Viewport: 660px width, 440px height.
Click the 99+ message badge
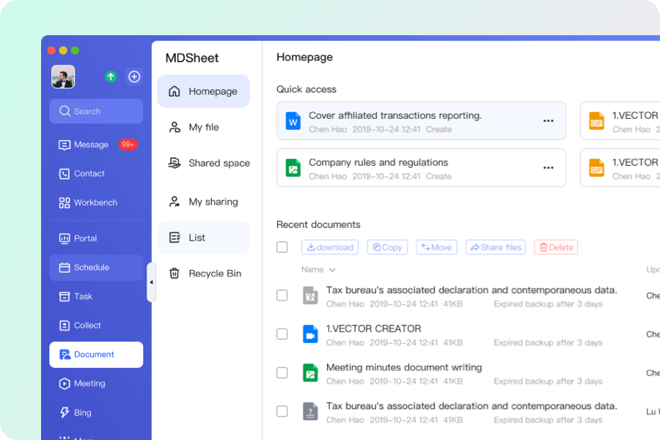pyautogui.click(x=128, y=145)
